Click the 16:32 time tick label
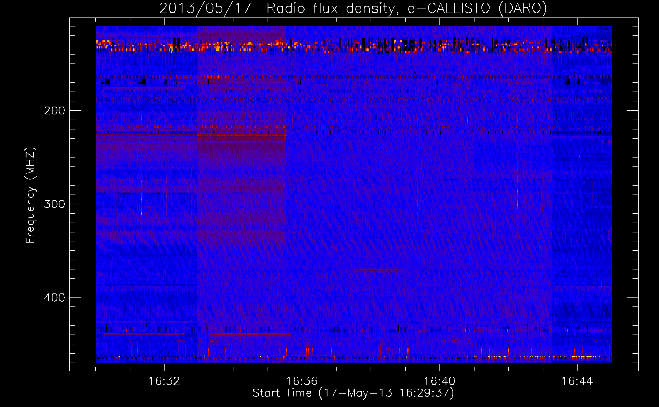Screen dimensions: 659x407 [x=164, y=381]
